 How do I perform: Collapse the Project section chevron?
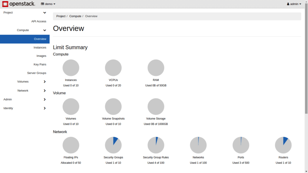[x=45, y=13]
